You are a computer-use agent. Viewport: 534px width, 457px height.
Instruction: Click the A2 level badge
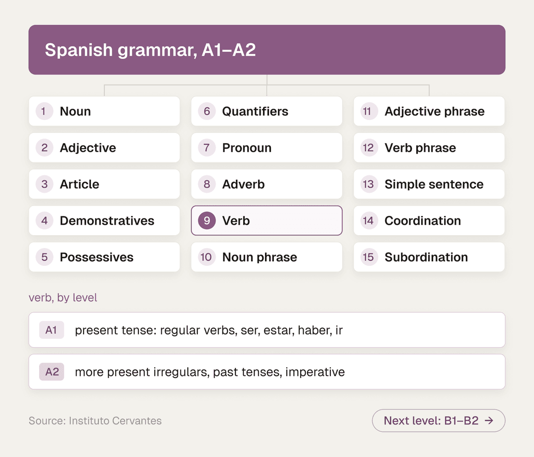click(x=51, y=372)
